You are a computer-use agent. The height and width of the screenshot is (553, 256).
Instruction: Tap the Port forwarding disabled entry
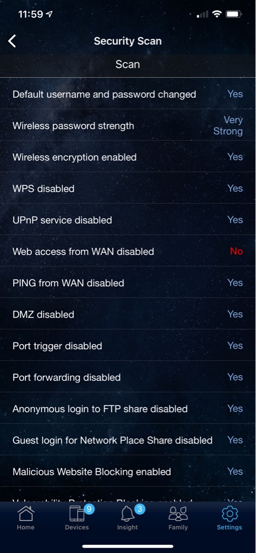(x=127, y=377)
